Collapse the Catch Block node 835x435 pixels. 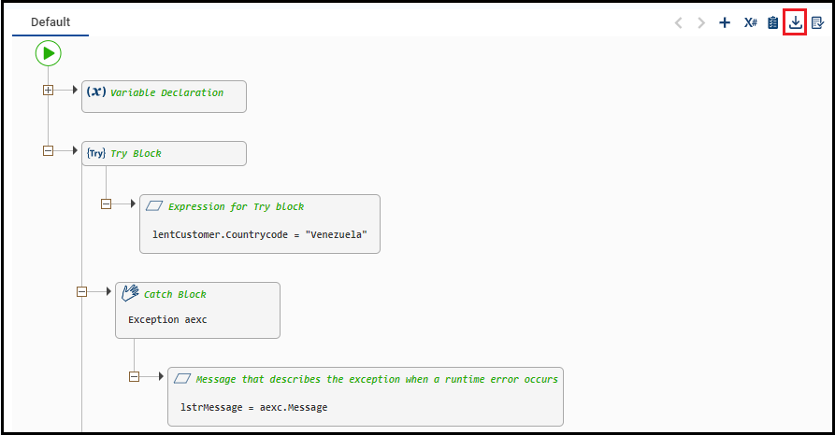pyautogui.click(x=82, y=291)
